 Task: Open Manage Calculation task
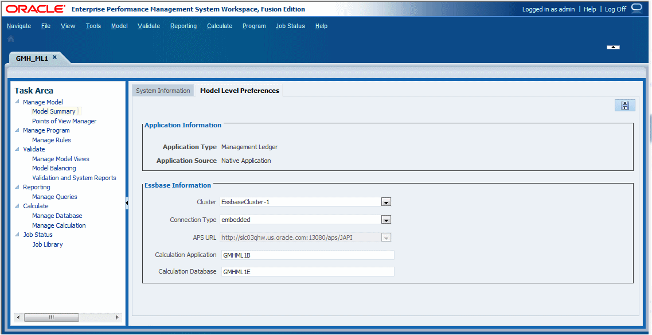pos(59,225)
